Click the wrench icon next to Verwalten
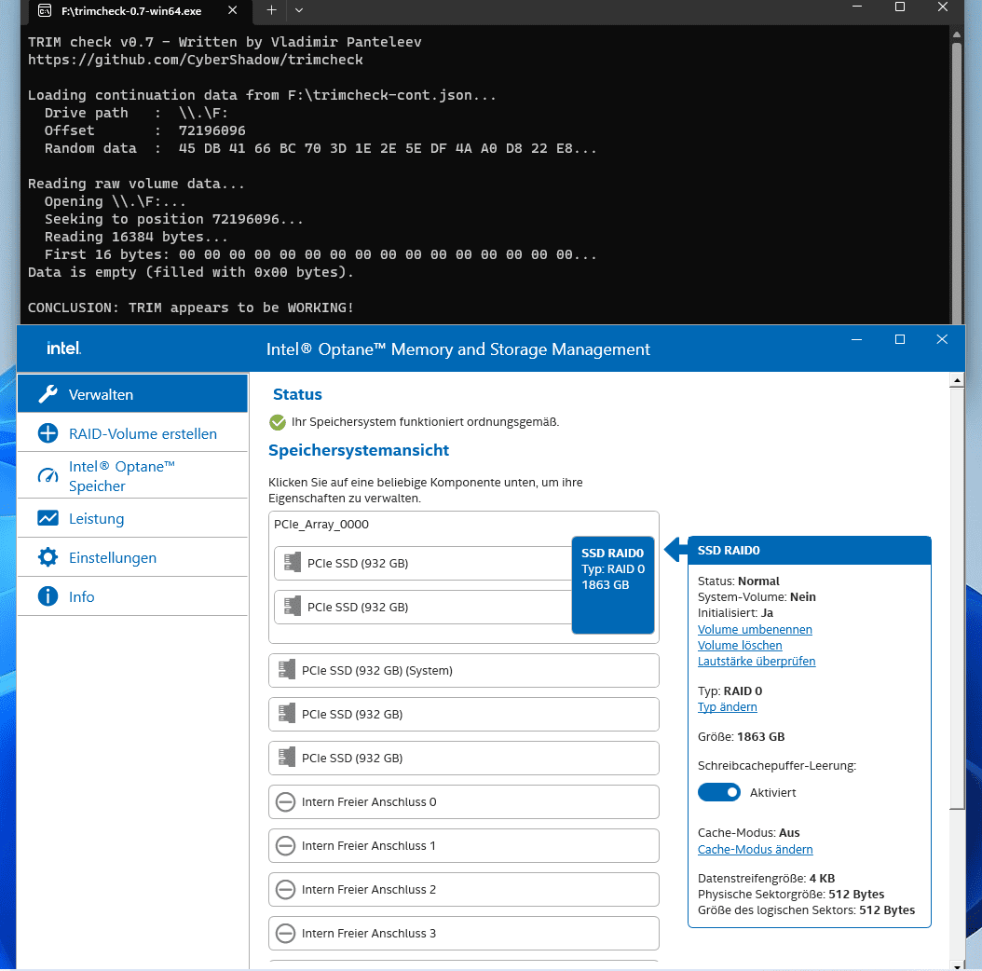Viewport: 982px width, 971px height. pyautogui.click(x=48, y=394)
